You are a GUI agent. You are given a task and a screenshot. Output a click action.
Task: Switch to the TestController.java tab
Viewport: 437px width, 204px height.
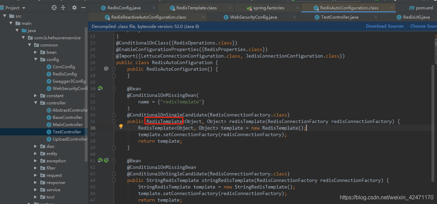pyautogui.click(x=339, y=17)
